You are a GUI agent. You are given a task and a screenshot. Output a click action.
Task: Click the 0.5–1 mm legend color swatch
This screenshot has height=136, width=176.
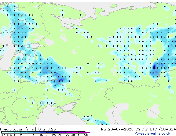(x=11, y=132)
